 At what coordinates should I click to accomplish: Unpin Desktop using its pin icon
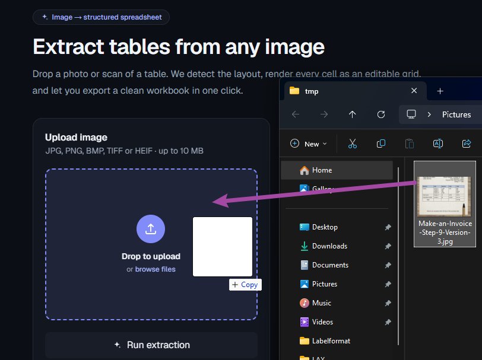(388, 227)
